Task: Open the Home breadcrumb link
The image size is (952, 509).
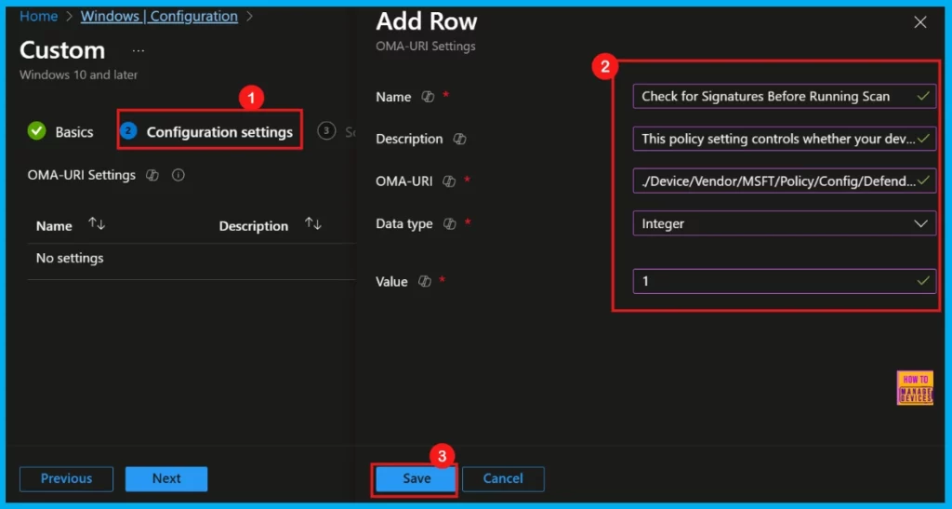Action: pos(38,17)
